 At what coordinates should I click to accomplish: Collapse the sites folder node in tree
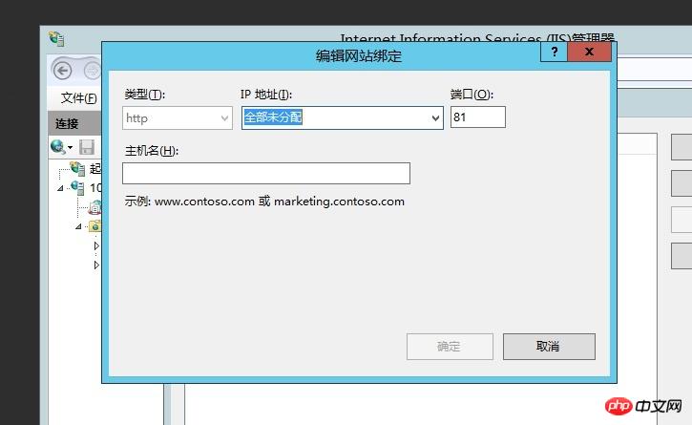coord(78,226)
